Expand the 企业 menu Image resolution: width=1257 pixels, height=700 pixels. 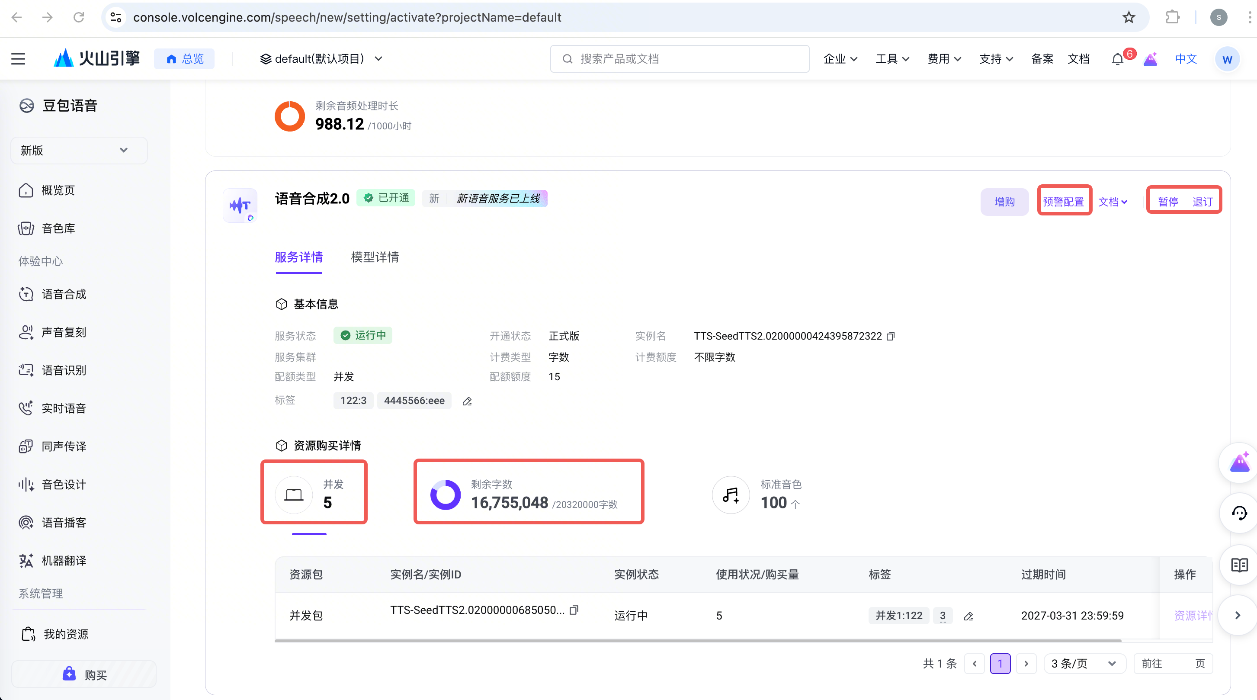pyautogui.click(x=840, y=59)
